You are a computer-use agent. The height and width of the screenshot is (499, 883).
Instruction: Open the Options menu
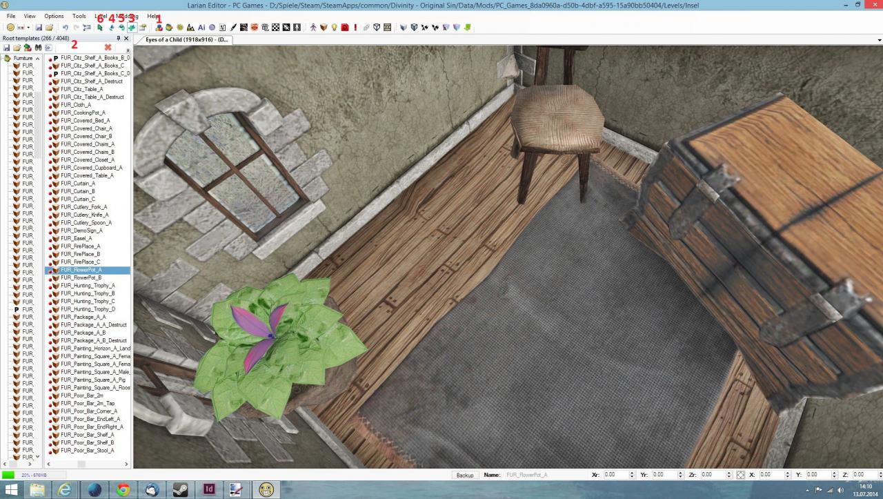point(54,16)
